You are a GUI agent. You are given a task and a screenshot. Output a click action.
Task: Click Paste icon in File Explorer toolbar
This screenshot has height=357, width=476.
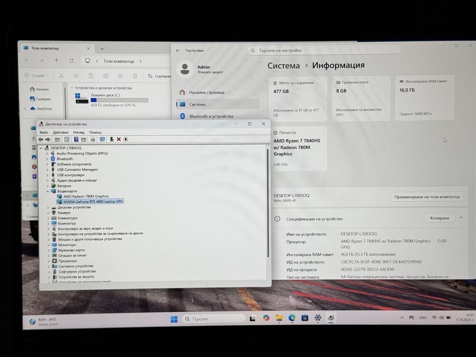[x=91, y=76]
